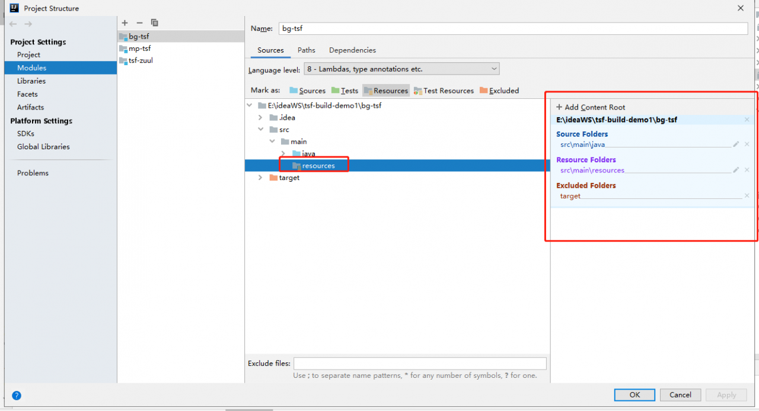Click the IntelliJ logo in title bar
759x411 pixels.
pos(14,8)
